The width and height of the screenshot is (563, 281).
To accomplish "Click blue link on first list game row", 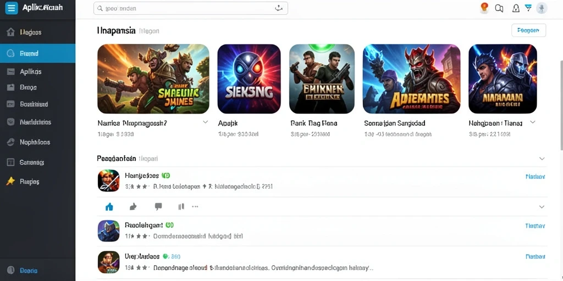I will [x=536, y=176].
